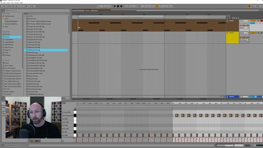Toggle the MIDI map mode switch
The image size is (263, 148).
(258, 6)
